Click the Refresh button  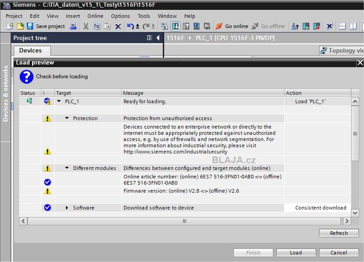(339, 233)
